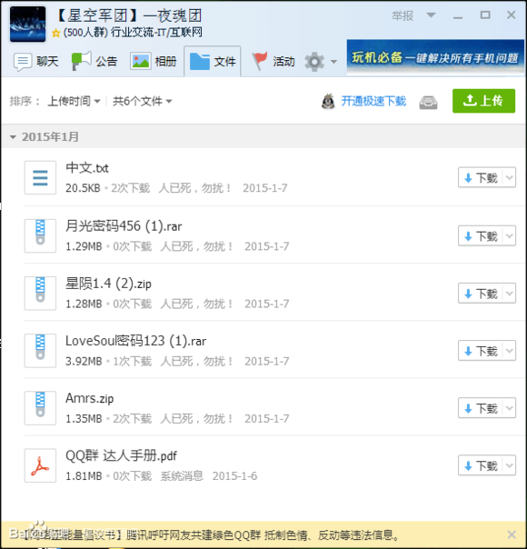Click the green 上传 upload button

[483, 101]
